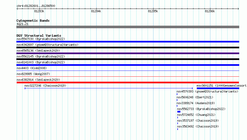Click nsv5562145 (ByrskaBishop2022) label
Viewport: 247px width, 140px height.
click(x=41, y=56)
